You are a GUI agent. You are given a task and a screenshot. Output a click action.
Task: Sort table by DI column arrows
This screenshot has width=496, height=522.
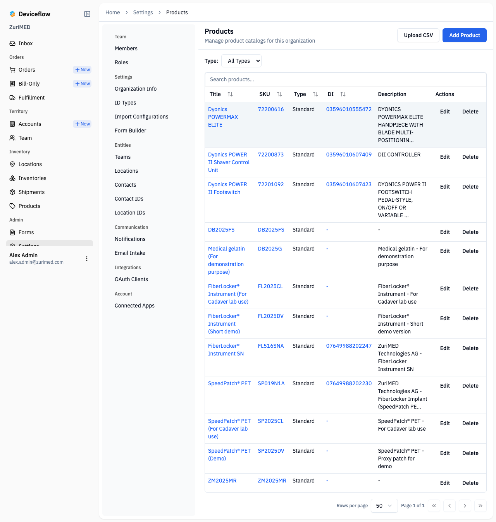[x=343, y=94]
